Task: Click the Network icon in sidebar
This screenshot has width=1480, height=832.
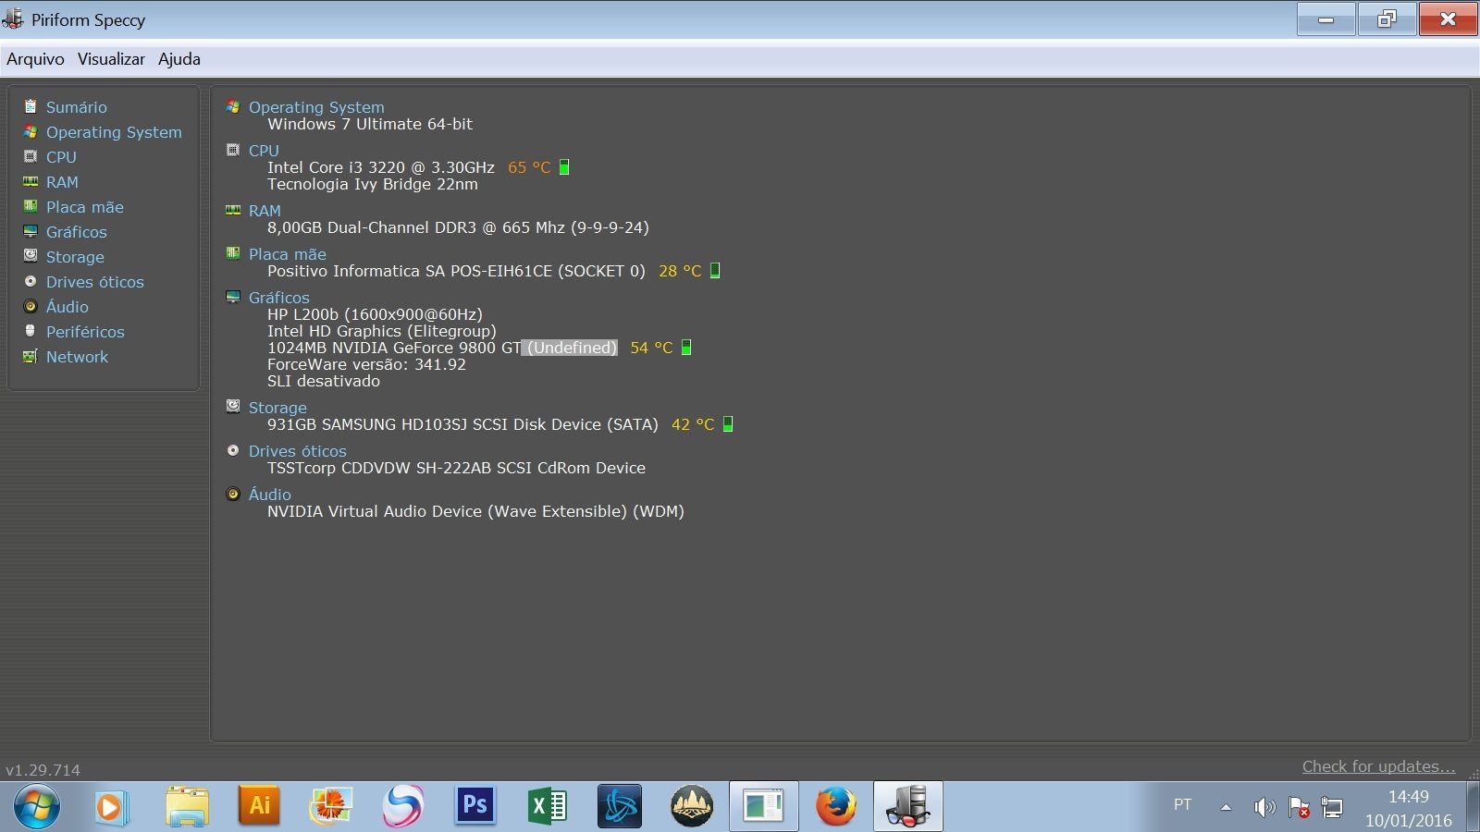Action: (31, 356)
